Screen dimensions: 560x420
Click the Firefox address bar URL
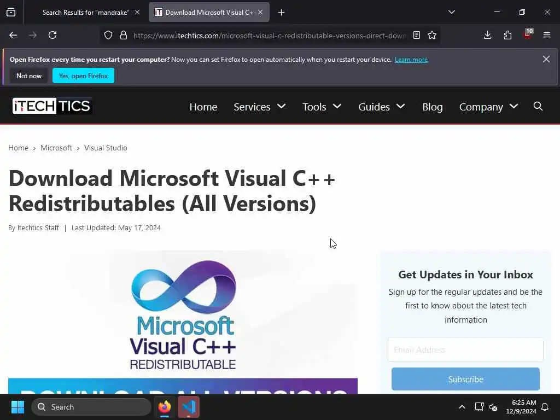(x=270, y=36)
